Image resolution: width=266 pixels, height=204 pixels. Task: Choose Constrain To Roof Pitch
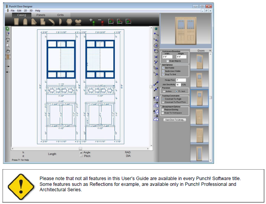point(163,102)
